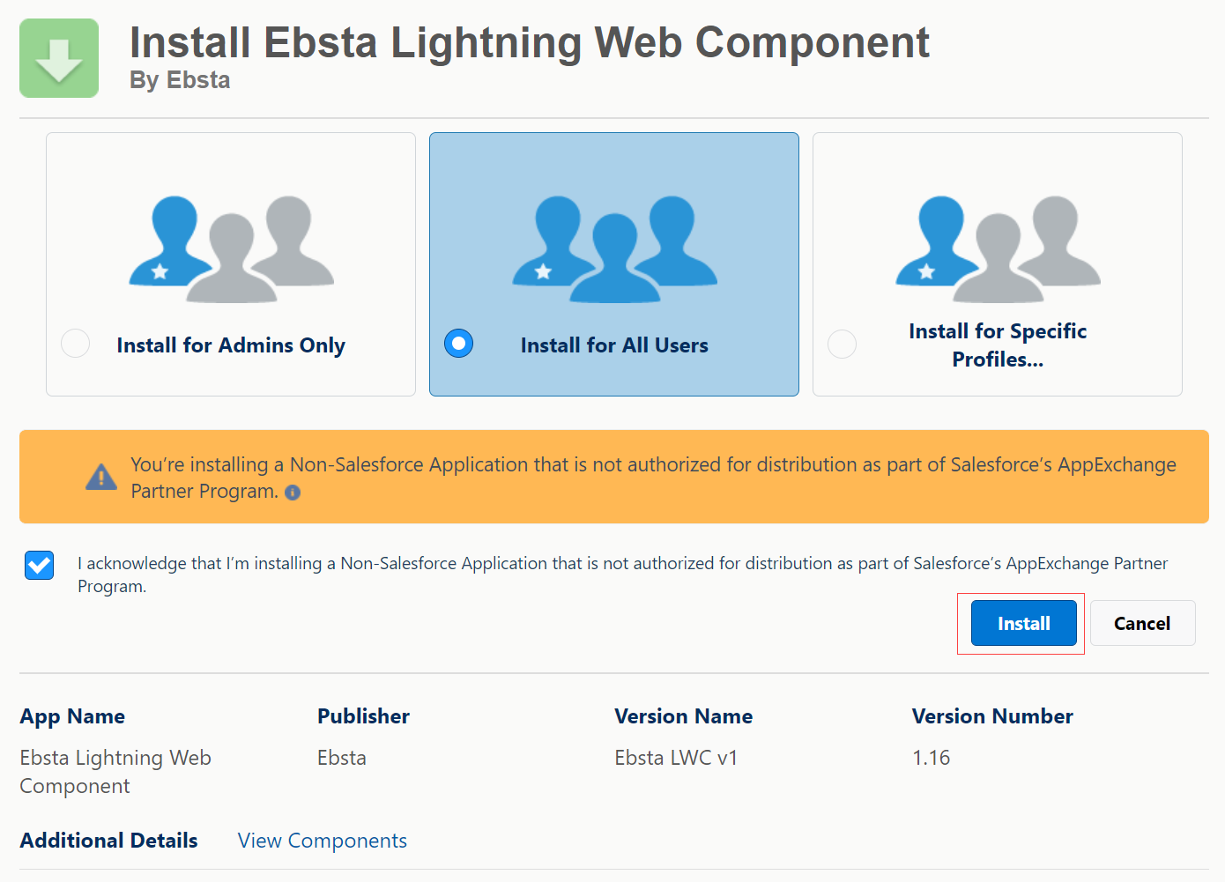This screenshot has height=882, width=1225.
Task: Choose the Install for Specific Profiles radio button
Action: tap(842, 344)
